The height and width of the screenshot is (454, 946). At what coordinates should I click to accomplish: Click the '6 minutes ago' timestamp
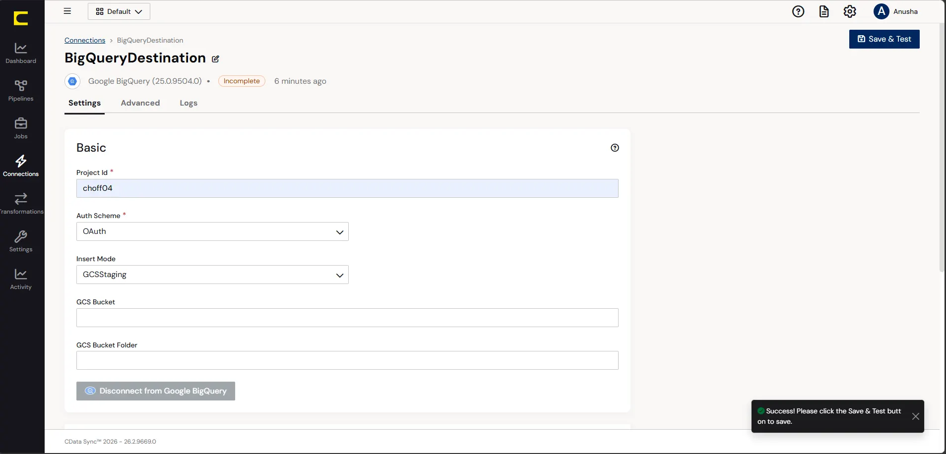pyautogui.click(x=300, y=81)
